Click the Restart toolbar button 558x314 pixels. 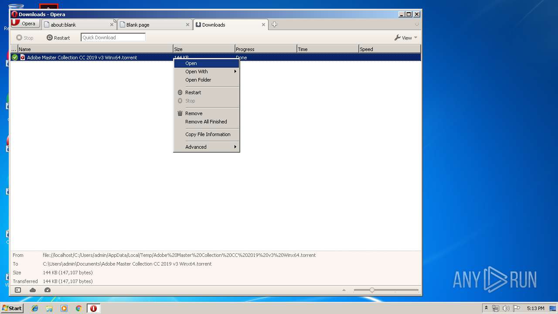(x=58, y=38)
